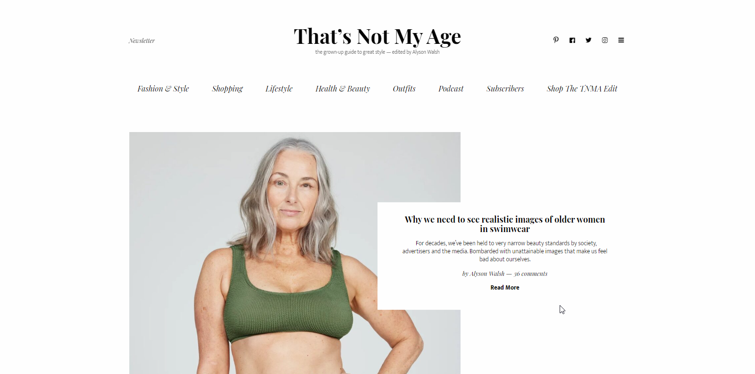Click the Newsletter link
Screen dimensions: 755x374
pyautogui.click(x=142, y=41)
